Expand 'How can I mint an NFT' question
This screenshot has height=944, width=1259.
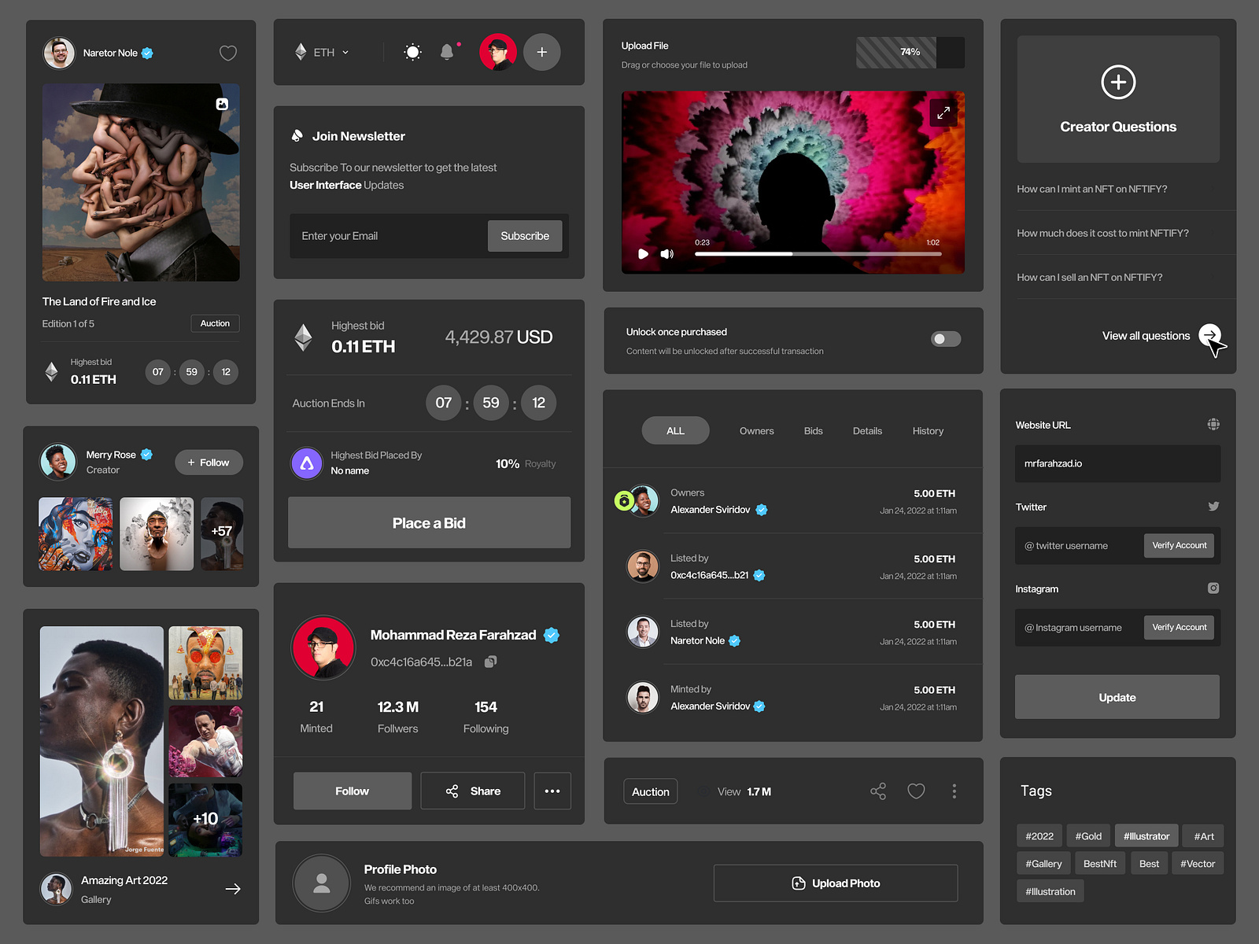coord(1091,189)
